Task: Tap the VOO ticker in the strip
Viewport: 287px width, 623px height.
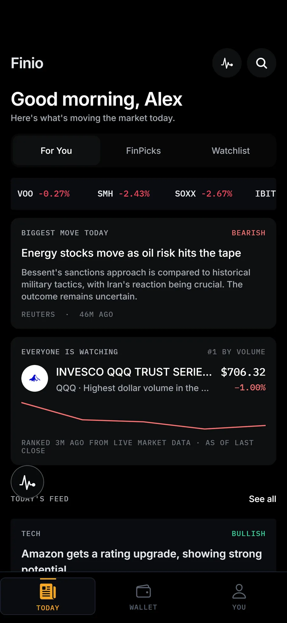Action: coord(43,194)
